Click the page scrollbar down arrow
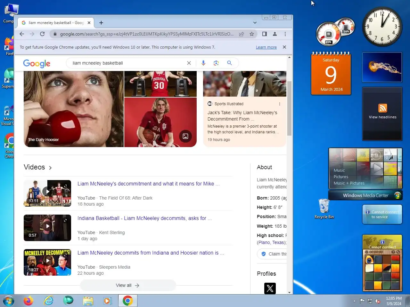Screen dimensions: 410x307 [x=289, y=292]
